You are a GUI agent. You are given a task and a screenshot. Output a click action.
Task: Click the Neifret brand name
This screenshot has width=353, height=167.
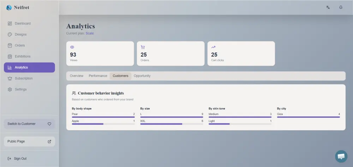coord(22,8)
